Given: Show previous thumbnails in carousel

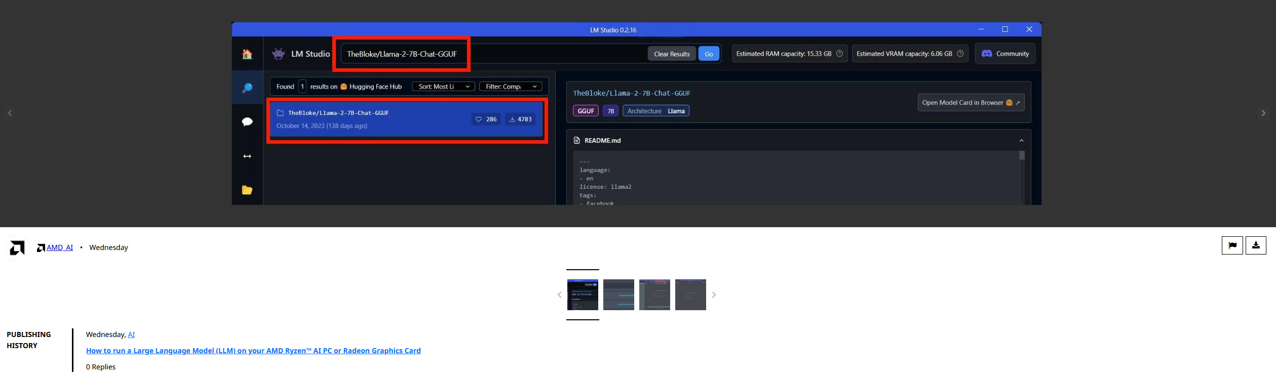Looking at the screenshot, I should point(559,295).
